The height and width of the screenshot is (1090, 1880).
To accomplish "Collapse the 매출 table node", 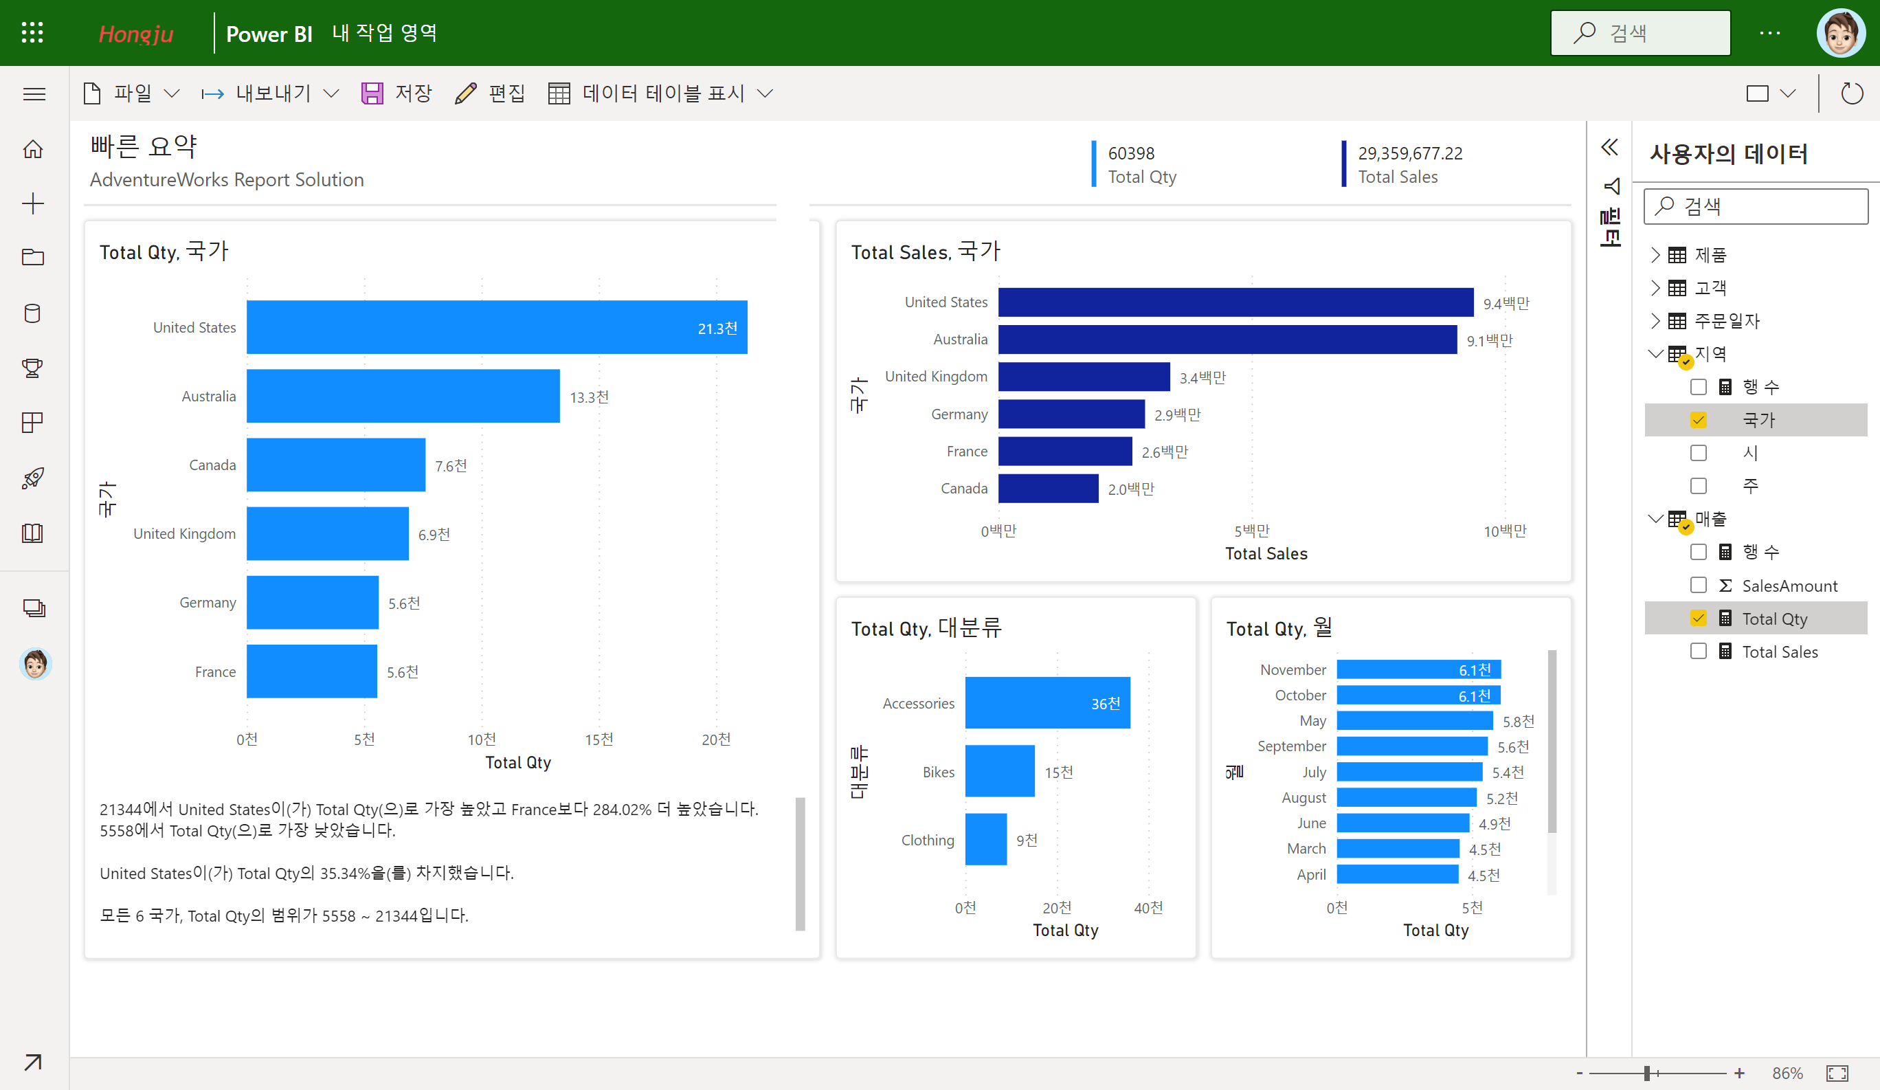I will [x=1655, y=518].
